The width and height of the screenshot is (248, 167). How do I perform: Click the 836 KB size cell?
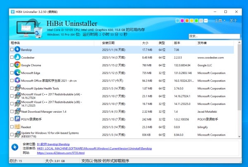coord(146,135)
